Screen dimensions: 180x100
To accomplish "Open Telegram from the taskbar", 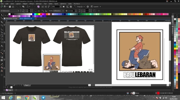I will 43,98.
